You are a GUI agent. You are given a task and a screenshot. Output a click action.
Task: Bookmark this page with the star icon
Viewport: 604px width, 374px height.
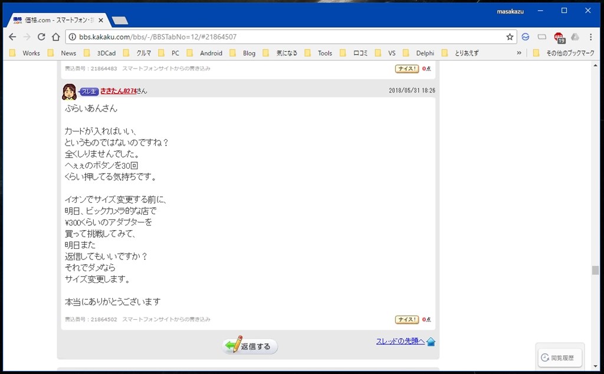click(510, 37)
